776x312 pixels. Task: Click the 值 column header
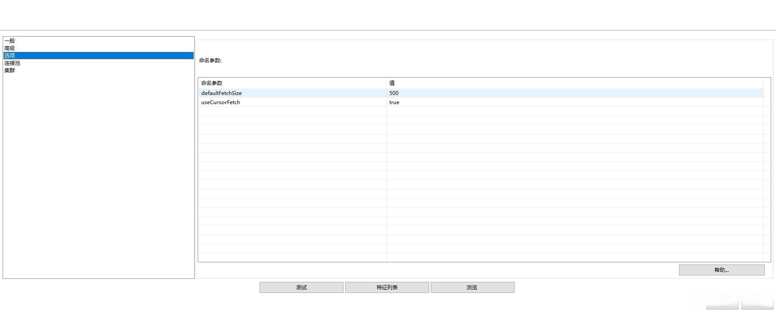click(575, 83)
